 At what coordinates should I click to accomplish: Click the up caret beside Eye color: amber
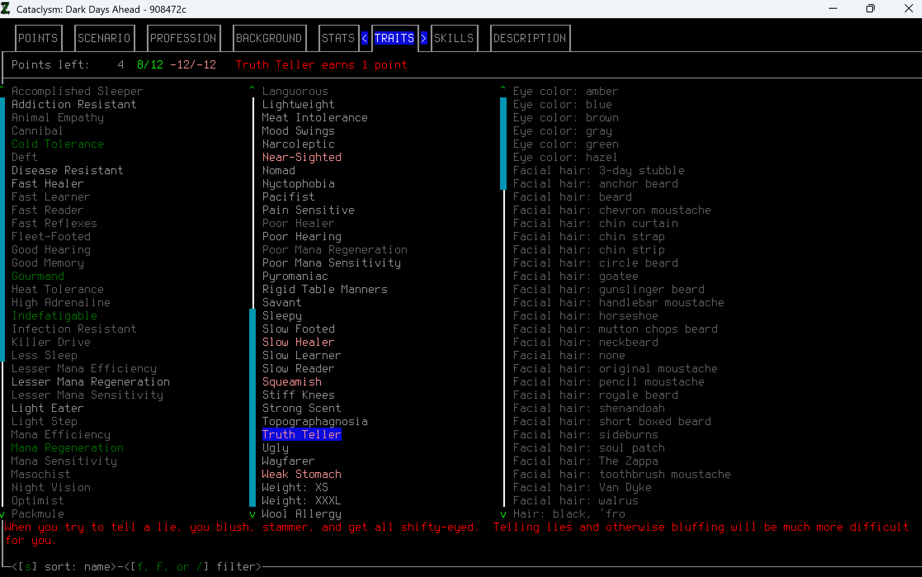pos(503,88)
